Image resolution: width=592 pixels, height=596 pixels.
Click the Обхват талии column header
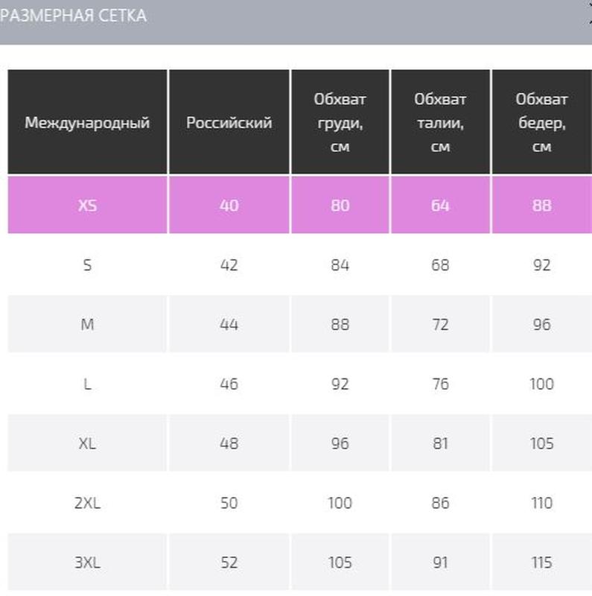(x=440, y=122)
